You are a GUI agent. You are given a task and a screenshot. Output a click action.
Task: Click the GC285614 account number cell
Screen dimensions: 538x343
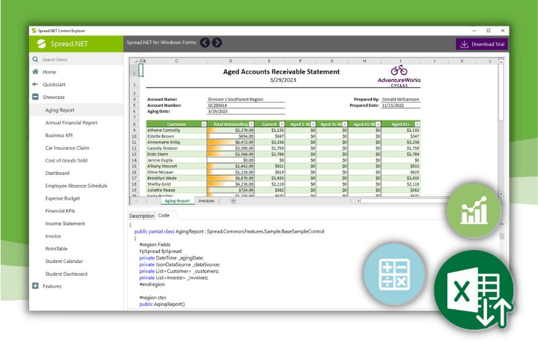point(246,106)
